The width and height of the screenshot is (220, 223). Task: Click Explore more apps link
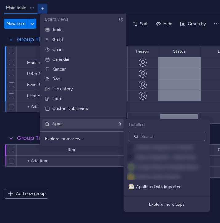(x=167, y=204)
